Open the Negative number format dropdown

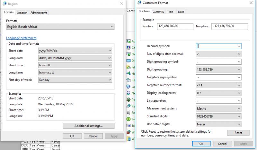[x=218, y=85]
